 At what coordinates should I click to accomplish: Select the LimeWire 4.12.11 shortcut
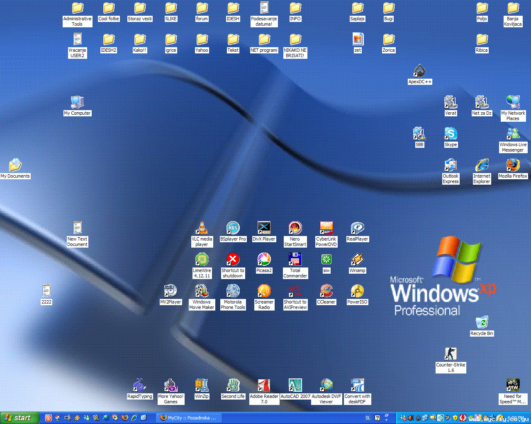pos(202,260)
